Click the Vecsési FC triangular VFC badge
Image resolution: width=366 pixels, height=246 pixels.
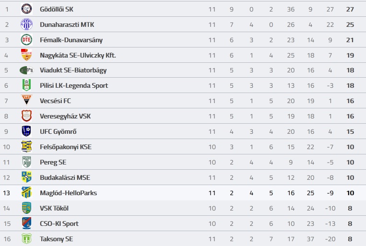pos(26,100)
